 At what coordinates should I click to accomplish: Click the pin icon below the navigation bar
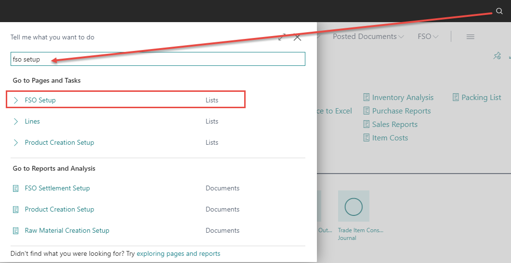[497, 56]
